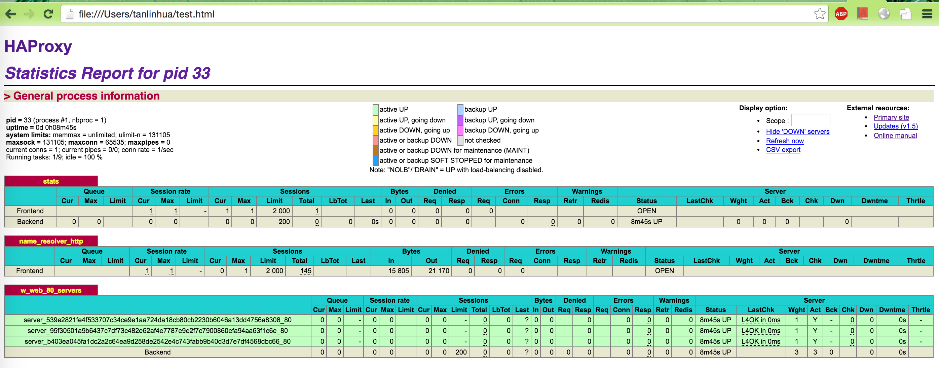Click the active or backup DOWN red swatch
Viewport: 939px width, 368px height.
pyautogui.click(x=375, y=140)
